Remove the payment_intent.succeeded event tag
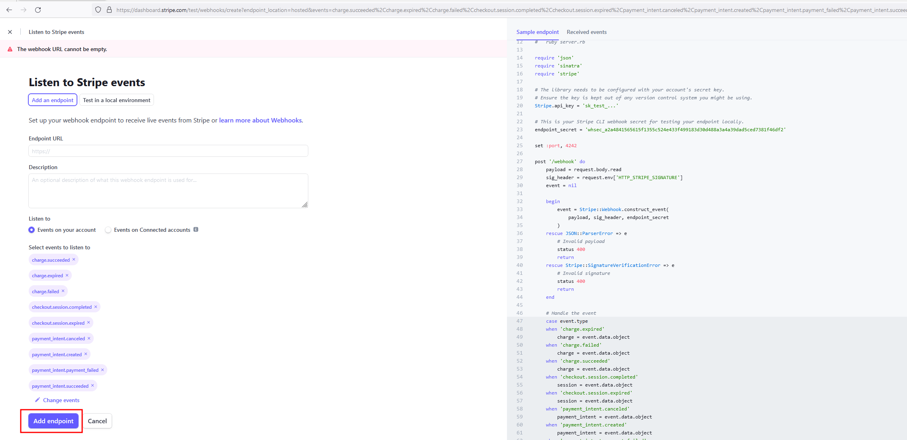 coord(93,385)
